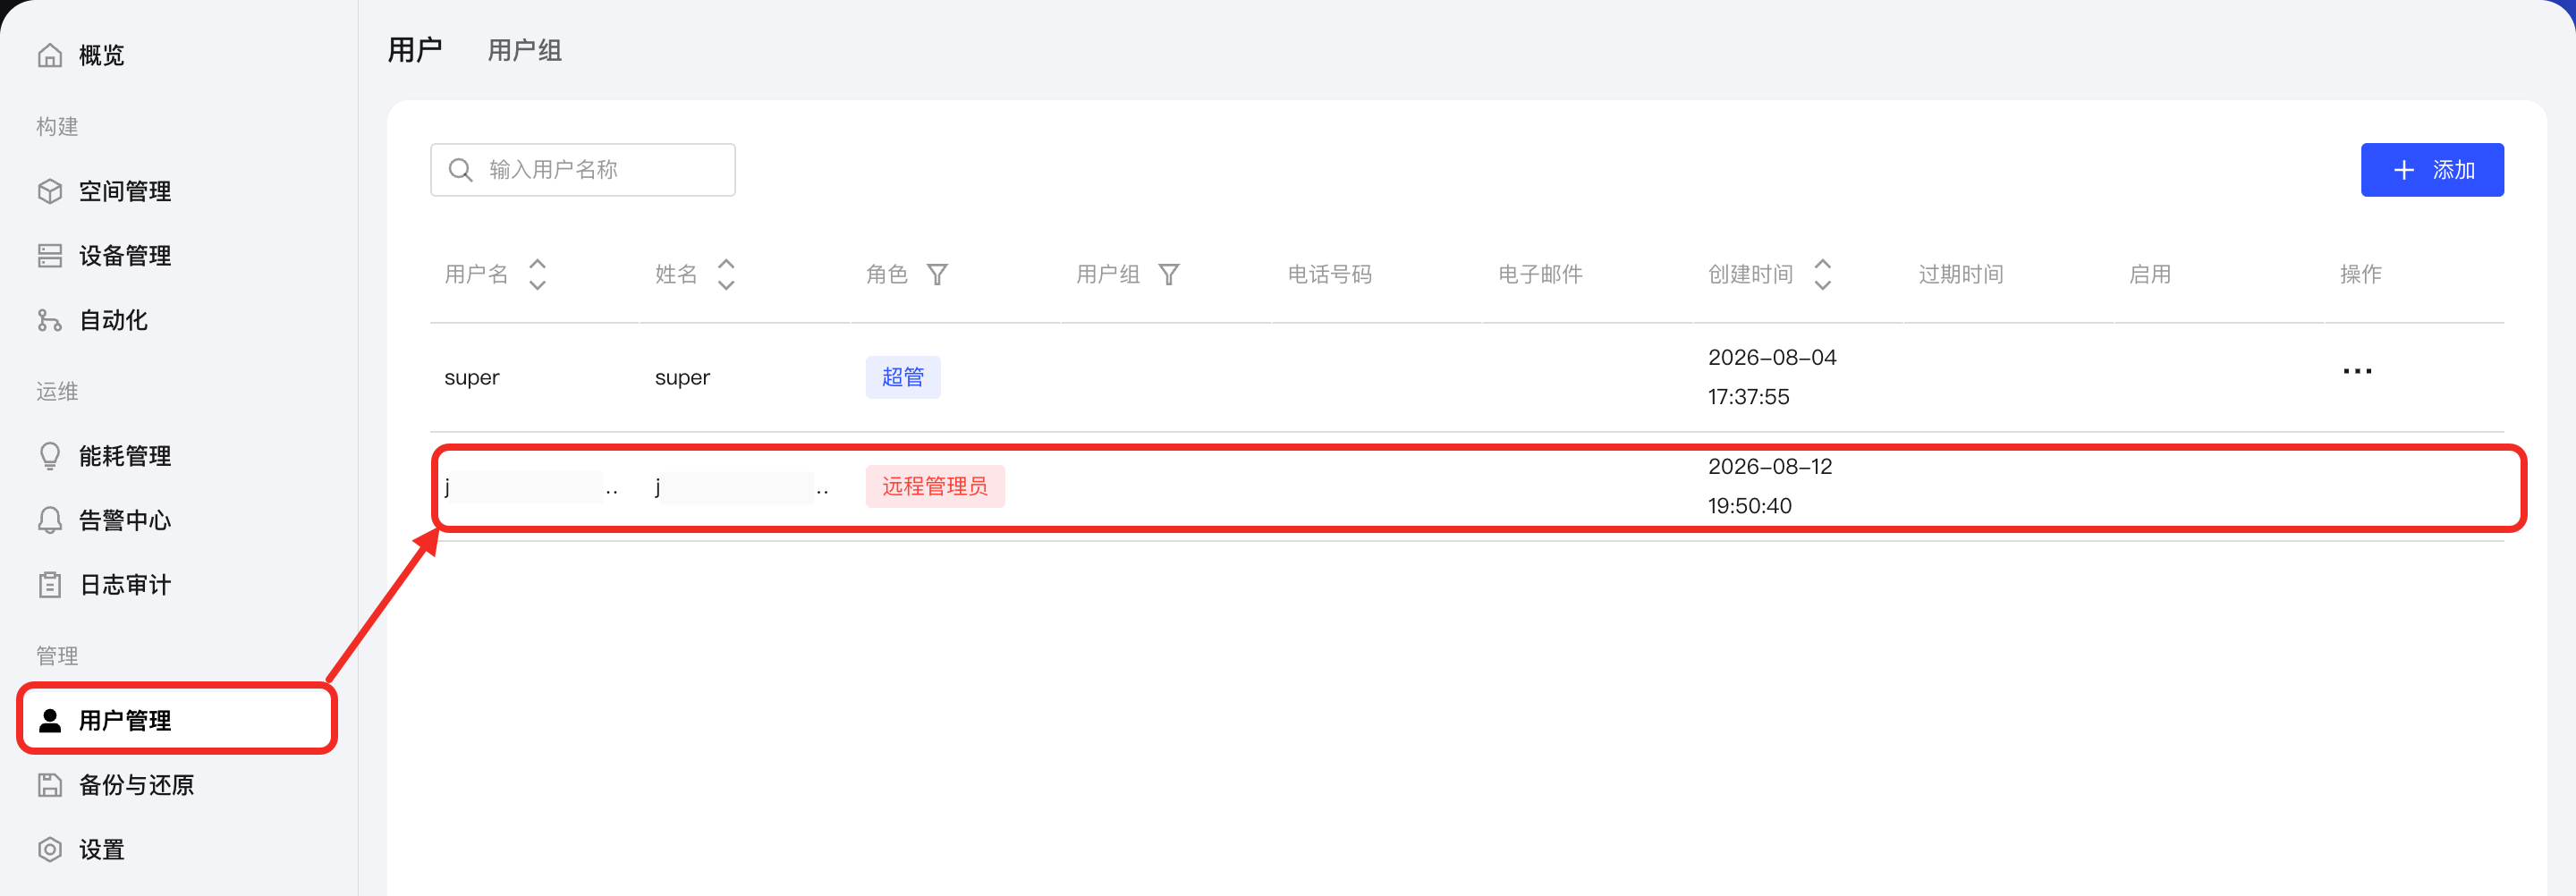Click the 过期时间 column header

click(1961, 274)
